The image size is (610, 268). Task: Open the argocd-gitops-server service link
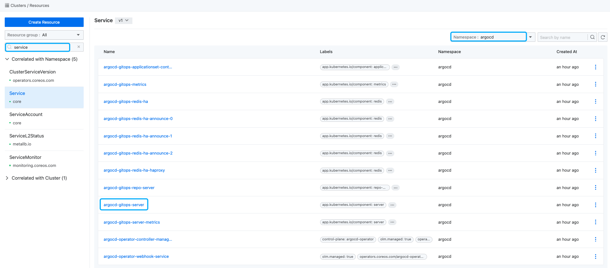point(124,205)
